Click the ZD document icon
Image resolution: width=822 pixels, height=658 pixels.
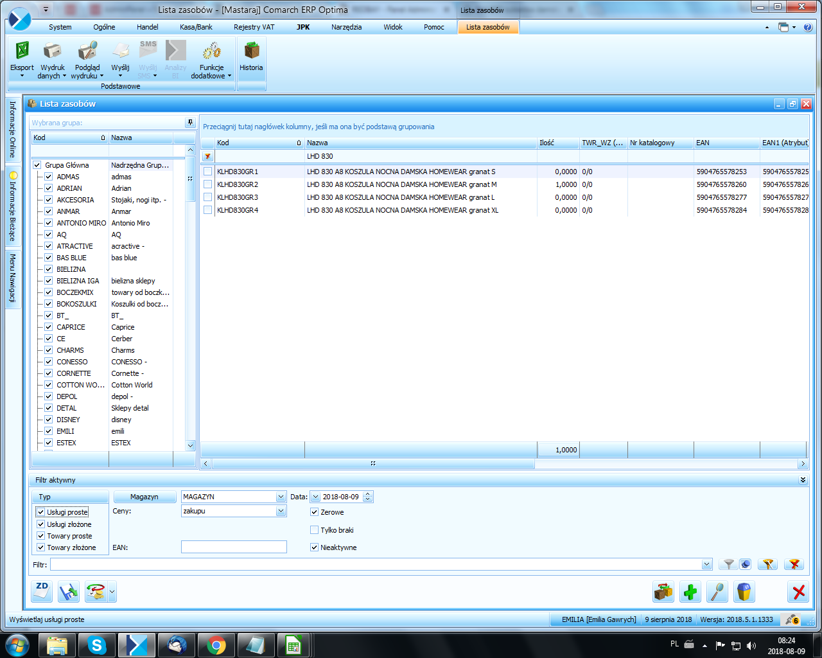42,591
